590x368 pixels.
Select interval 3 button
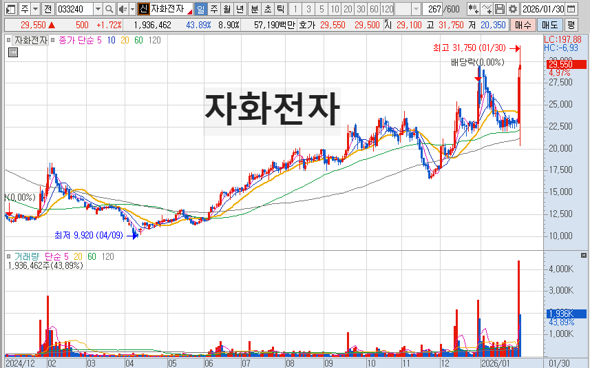pyautogui.click(x=308, y=9)
